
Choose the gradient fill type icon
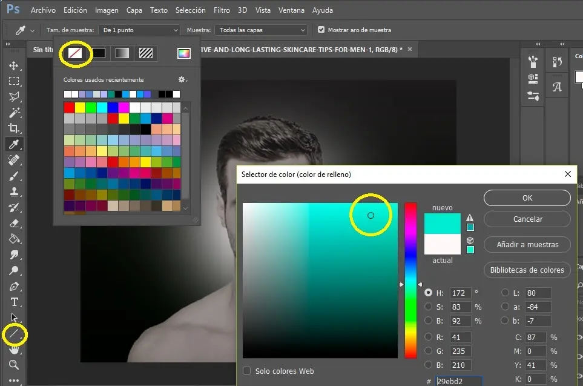point(122,53)
